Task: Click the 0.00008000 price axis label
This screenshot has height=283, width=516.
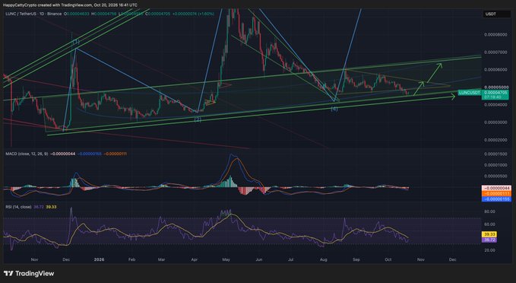Action: pyautogui.click(x=495, y=34)
